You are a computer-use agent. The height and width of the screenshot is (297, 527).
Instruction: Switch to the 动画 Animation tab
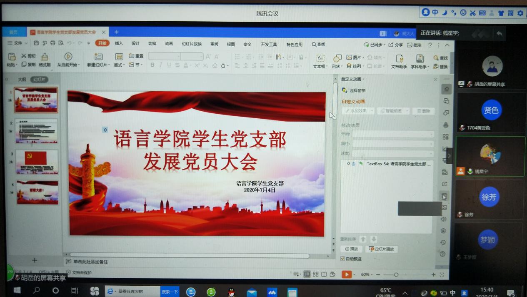pyautogui.click(x=169, y=43)
